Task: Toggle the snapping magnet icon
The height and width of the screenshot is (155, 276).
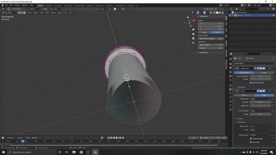Action: coord(115,9)
